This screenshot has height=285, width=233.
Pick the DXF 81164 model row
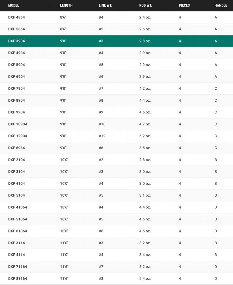[x=18, y=279]
